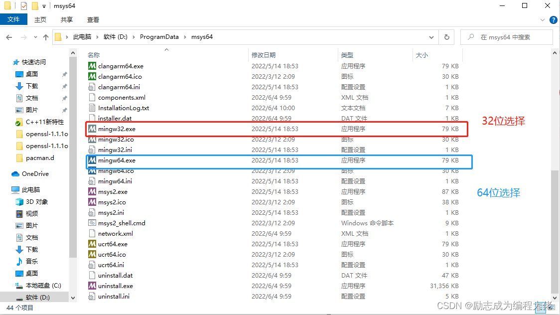Click the sidebar scrollbar down arrow
Viewport: 560px width, 315px height.
pos(73,298)
